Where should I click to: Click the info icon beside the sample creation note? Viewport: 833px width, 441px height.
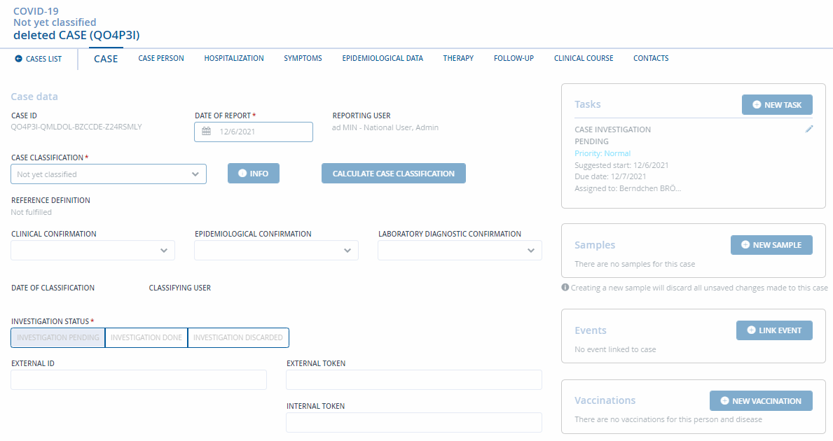pos(565,288)
